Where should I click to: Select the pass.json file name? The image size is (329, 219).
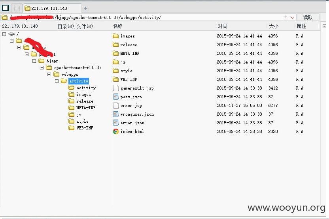[x=131, y=97]
